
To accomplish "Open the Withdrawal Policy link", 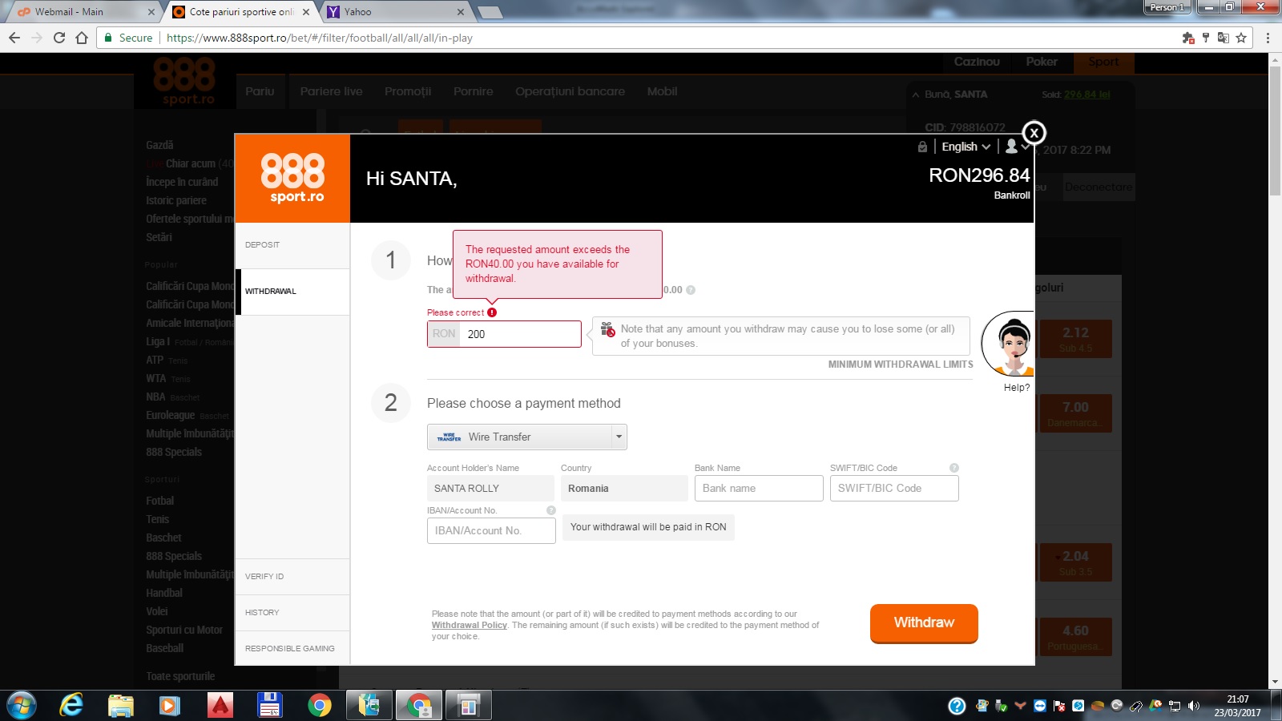I will point(470,626).
